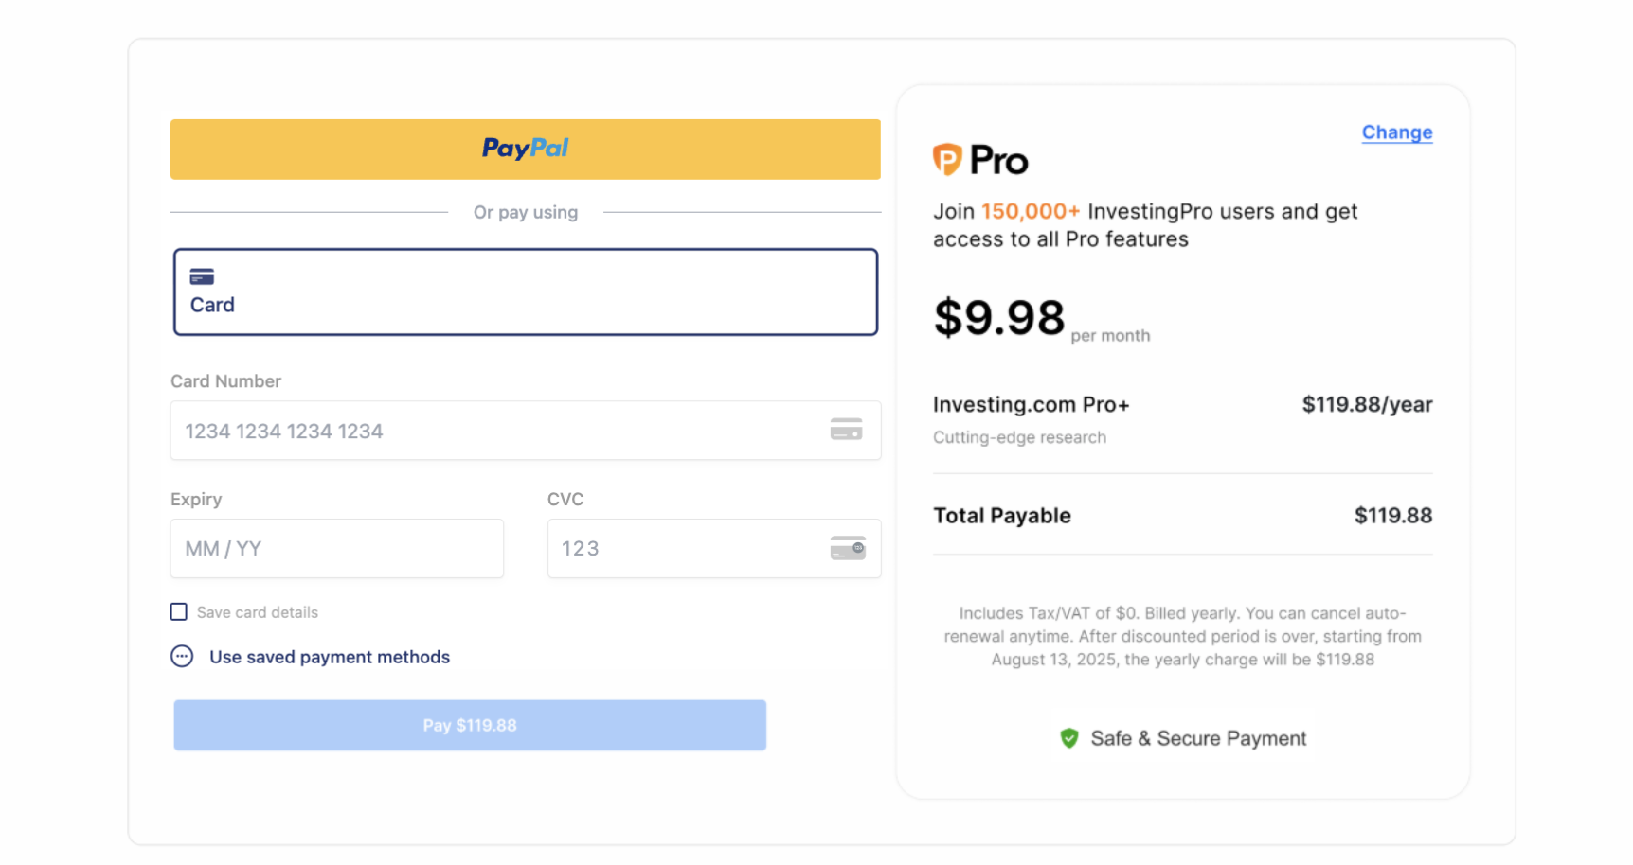Click the green secure-payment shield icon
Image resolution: width=1633 pixels, height=865 pixels.
point(1069,738)
